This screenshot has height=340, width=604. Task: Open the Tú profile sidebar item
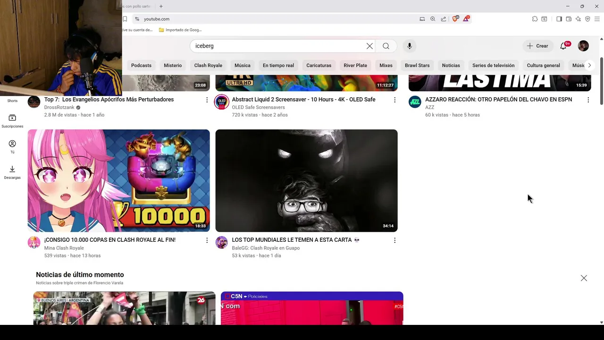point(12,147)
